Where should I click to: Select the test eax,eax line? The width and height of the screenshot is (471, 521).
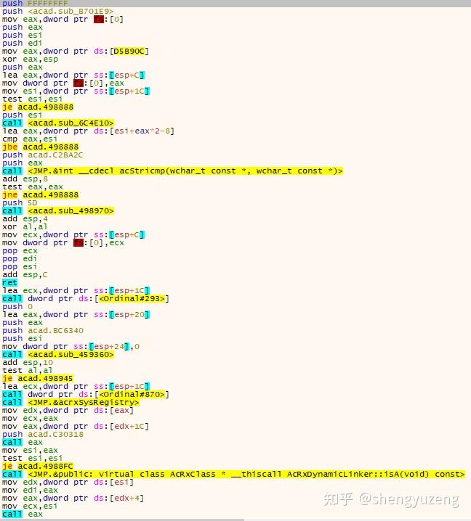[x=32, y=186]
